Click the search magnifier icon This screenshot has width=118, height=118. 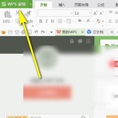(x=83, y=117)
